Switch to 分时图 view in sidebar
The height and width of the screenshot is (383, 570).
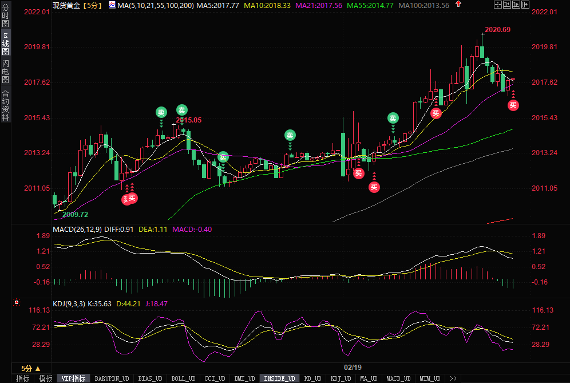pos(5,17)
